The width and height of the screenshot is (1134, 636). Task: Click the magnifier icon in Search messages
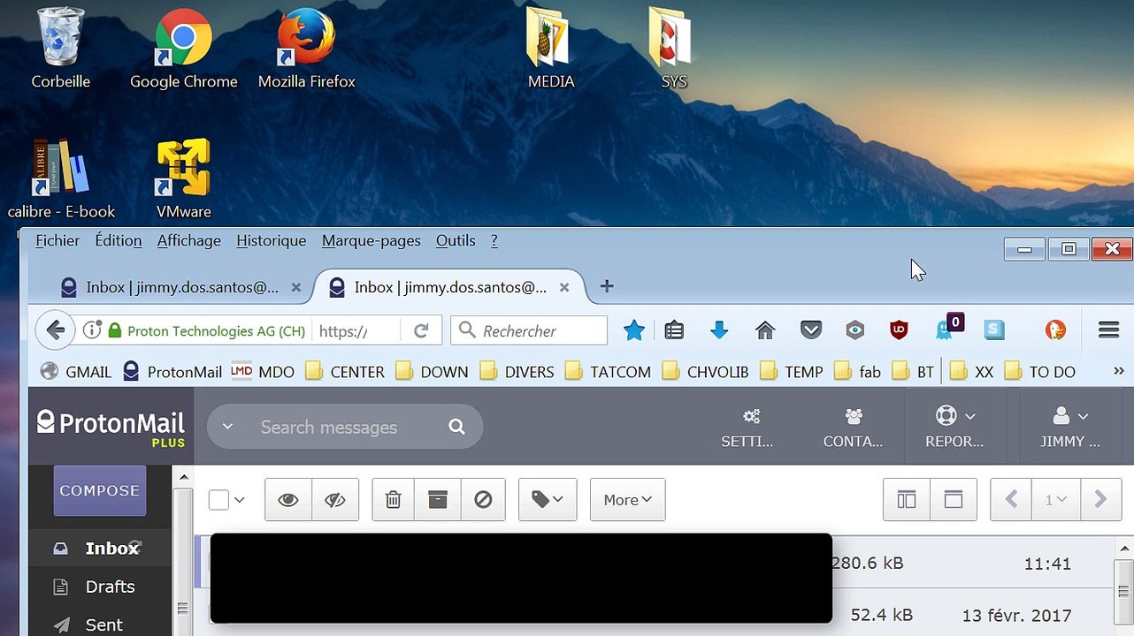pyautogui.click(x=456, y=428)
